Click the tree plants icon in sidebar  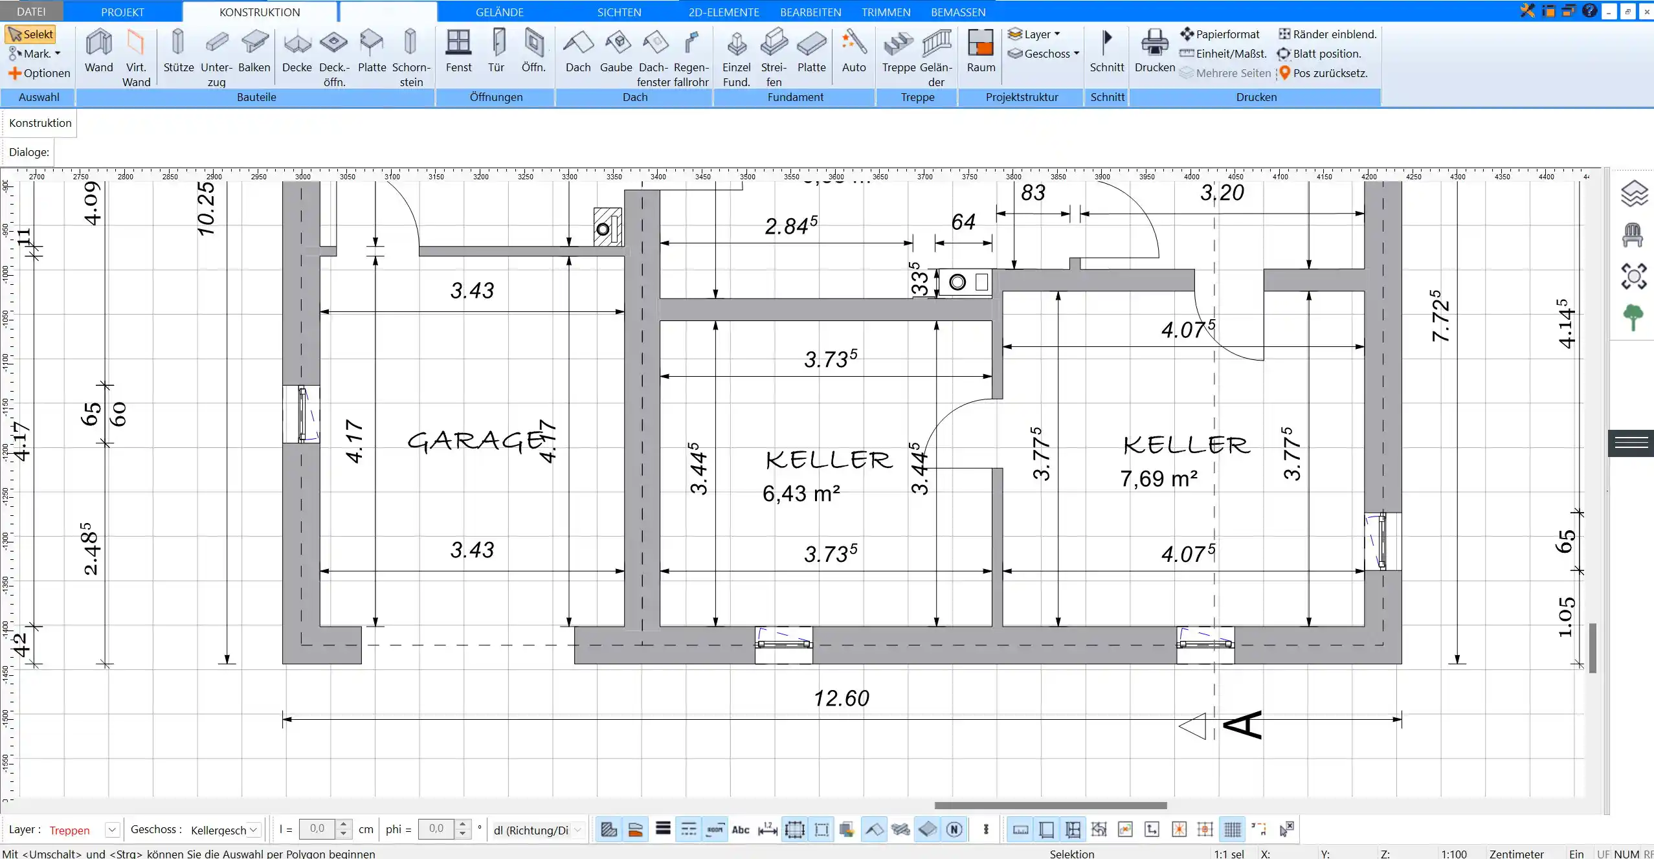coord(1633,317)
